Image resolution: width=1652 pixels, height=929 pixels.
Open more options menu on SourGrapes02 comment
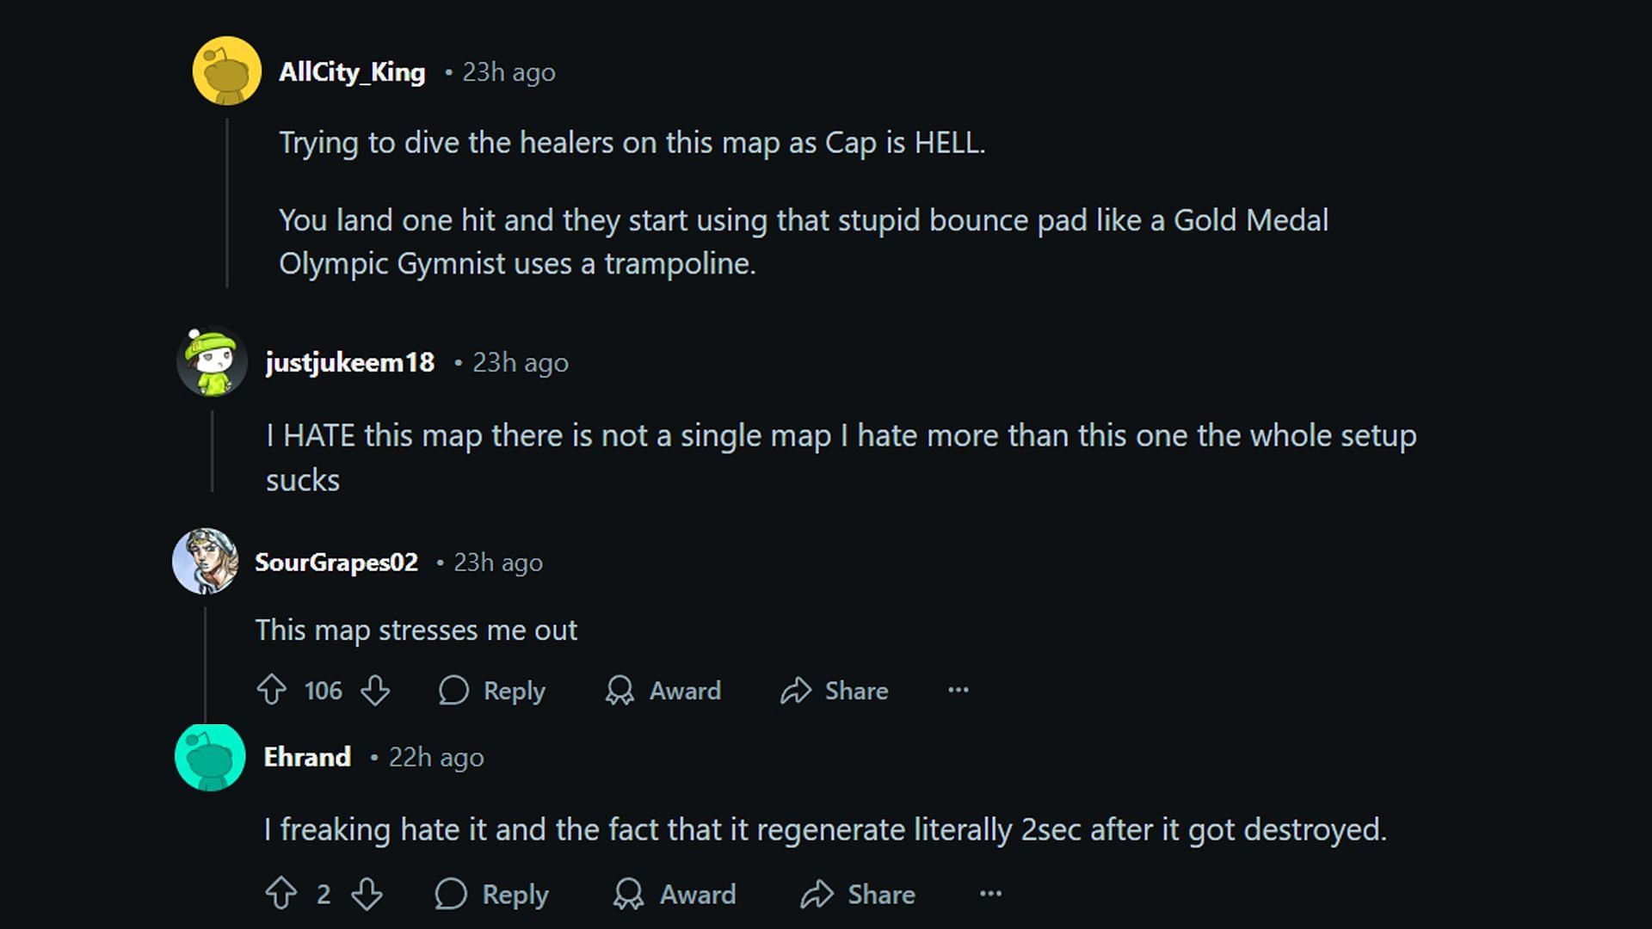pos(959,690)
